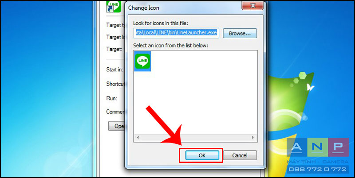Click the "Look for icons in this file" label
This screenshot has height=178, width=355.
tap(161, 23)
